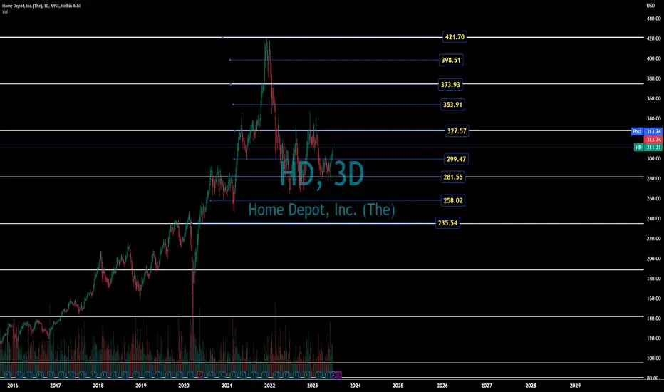
Task: Click the USD currency label
Action: pos(650,6)
